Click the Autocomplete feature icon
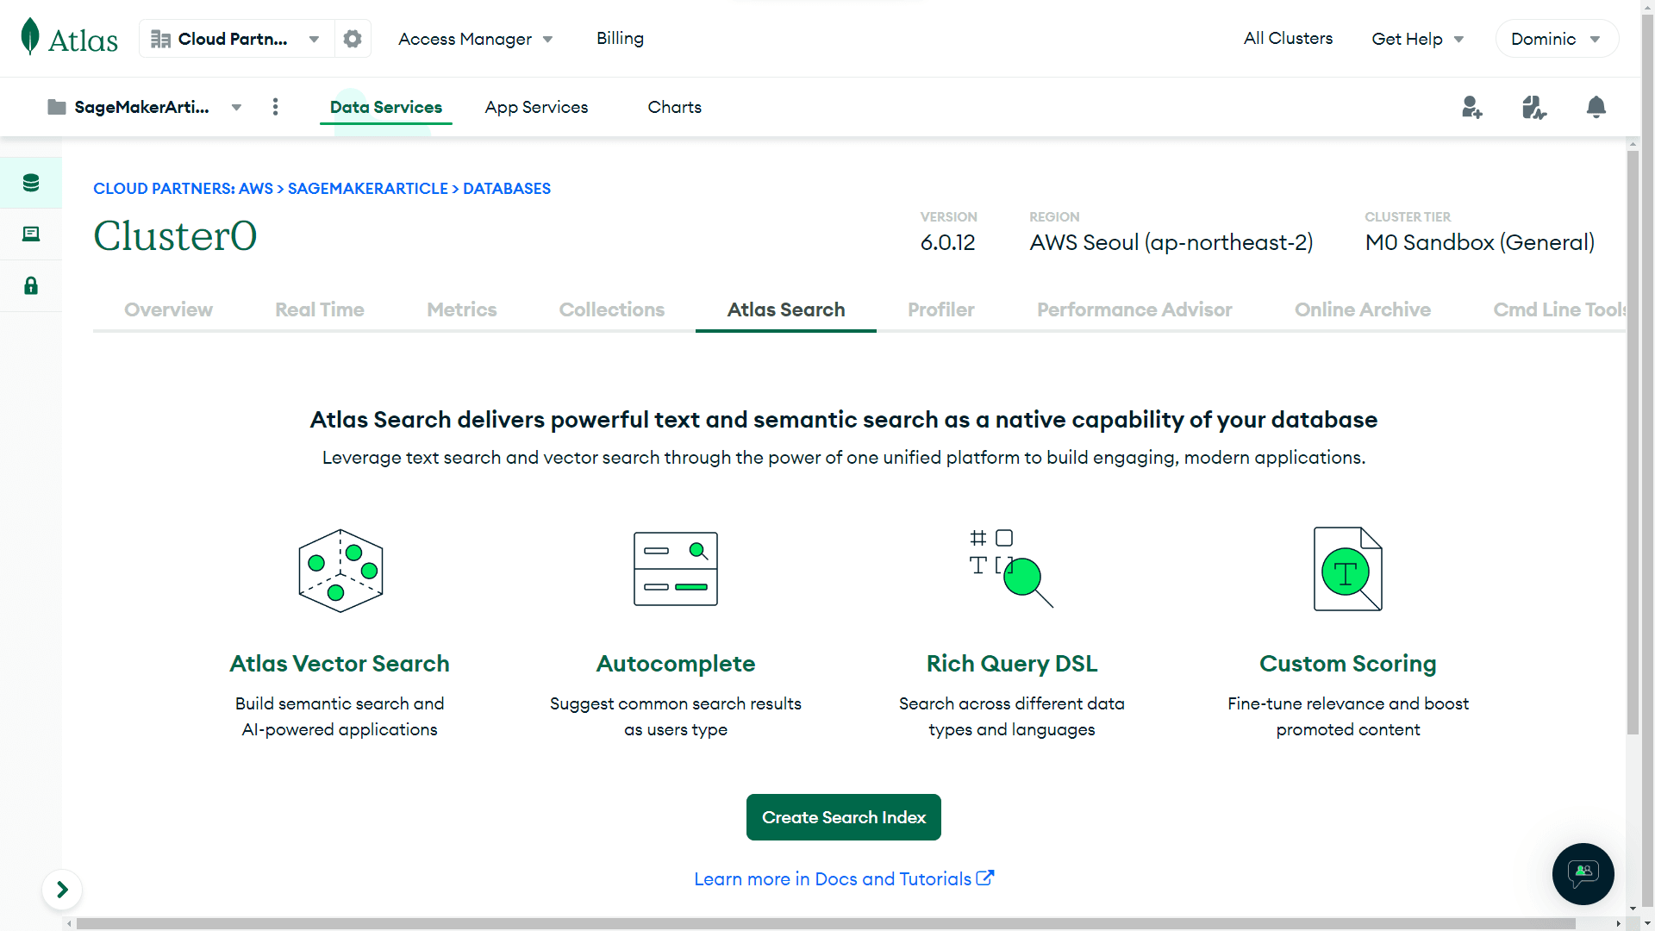The width and height of the screenshot is (1655, 931). [x=677, y=568]
